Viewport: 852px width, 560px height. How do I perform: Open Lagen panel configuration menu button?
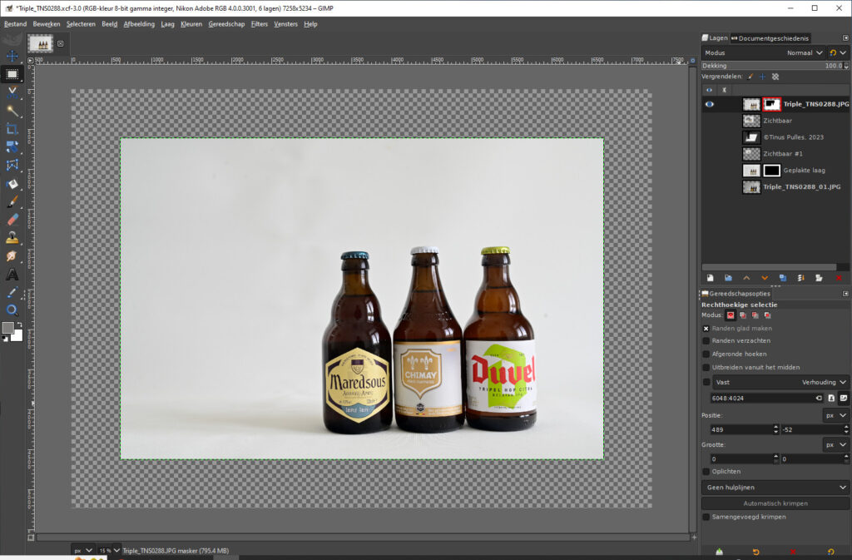tap(845, 38)
